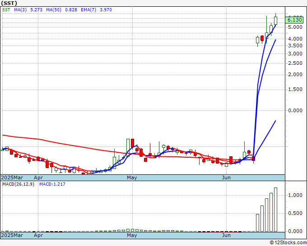
Task: Click the SST ticker legend label
Action: [6, 10]
